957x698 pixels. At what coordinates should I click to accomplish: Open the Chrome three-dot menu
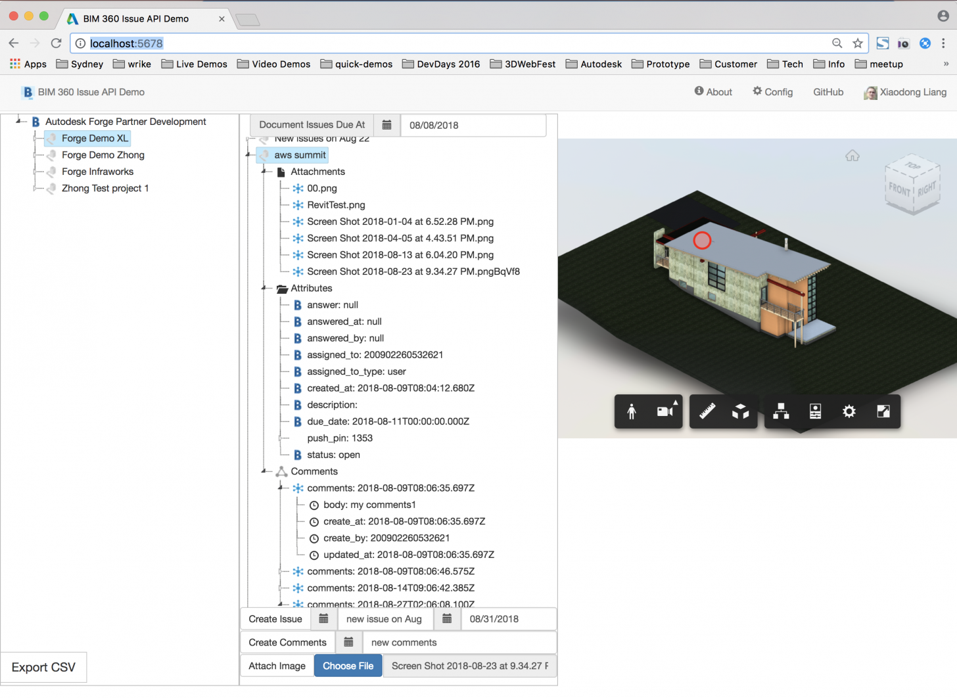click(x=944, y=43)
